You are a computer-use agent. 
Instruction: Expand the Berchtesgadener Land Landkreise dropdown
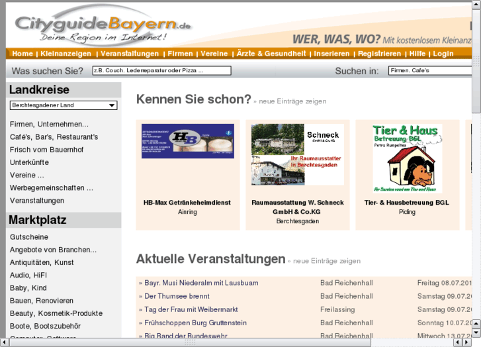tap(64, 105)
